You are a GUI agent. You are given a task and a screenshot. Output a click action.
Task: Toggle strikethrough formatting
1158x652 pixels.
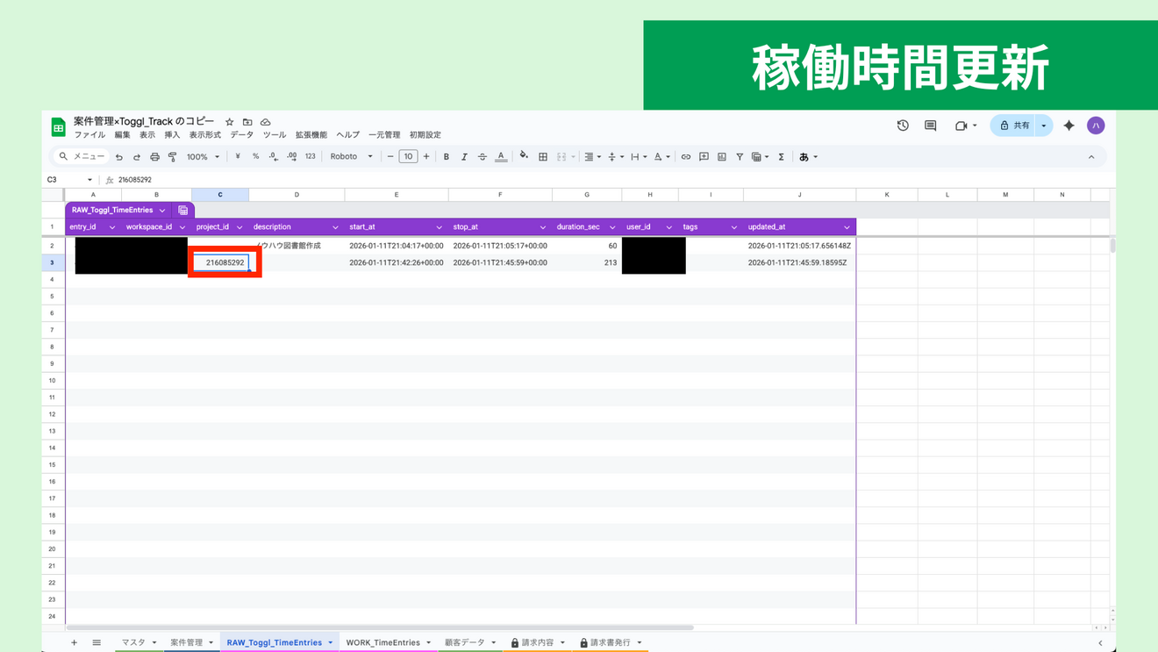tap(482, 157)
